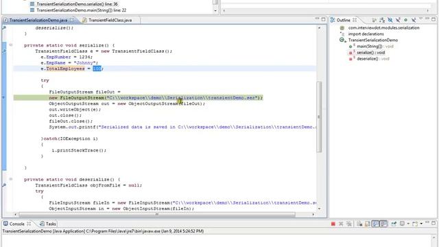
Task: Pin the current Console
Action: tap(394, 224)
